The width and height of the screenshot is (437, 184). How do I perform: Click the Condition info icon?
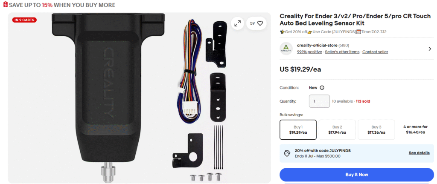coord(322,88)
